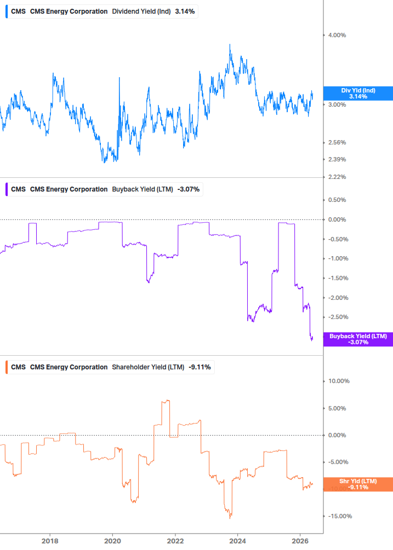Click the -2.00% buyback yield axis label
Viewport: 393px width, 550px height.
click(338, 298)
